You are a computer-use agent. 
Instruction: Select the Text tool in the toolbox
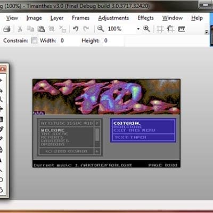[1, 160]
